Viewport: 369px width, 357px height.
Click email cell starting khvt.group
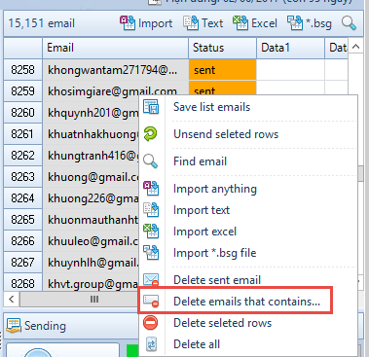[x=91, y=282]
